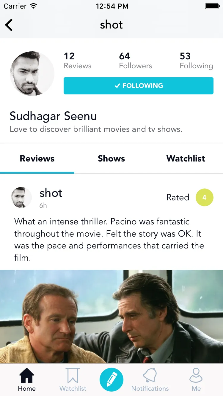Tap the yellow rating 4 badge

(205, 197)
